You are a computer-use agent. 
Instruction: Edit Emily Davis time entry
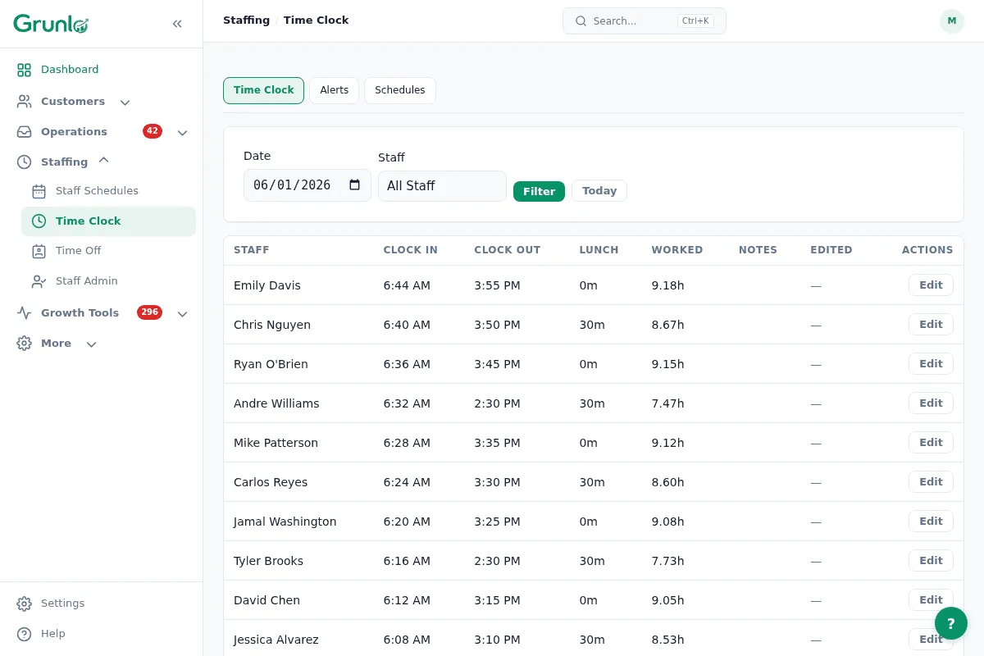[x=931, y=285]
